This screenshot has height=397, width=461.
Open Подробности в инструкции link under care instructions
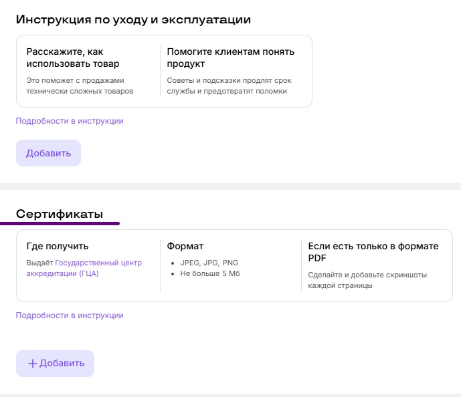point(70,121)
